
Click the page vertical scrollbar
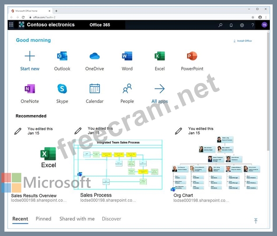268,91
